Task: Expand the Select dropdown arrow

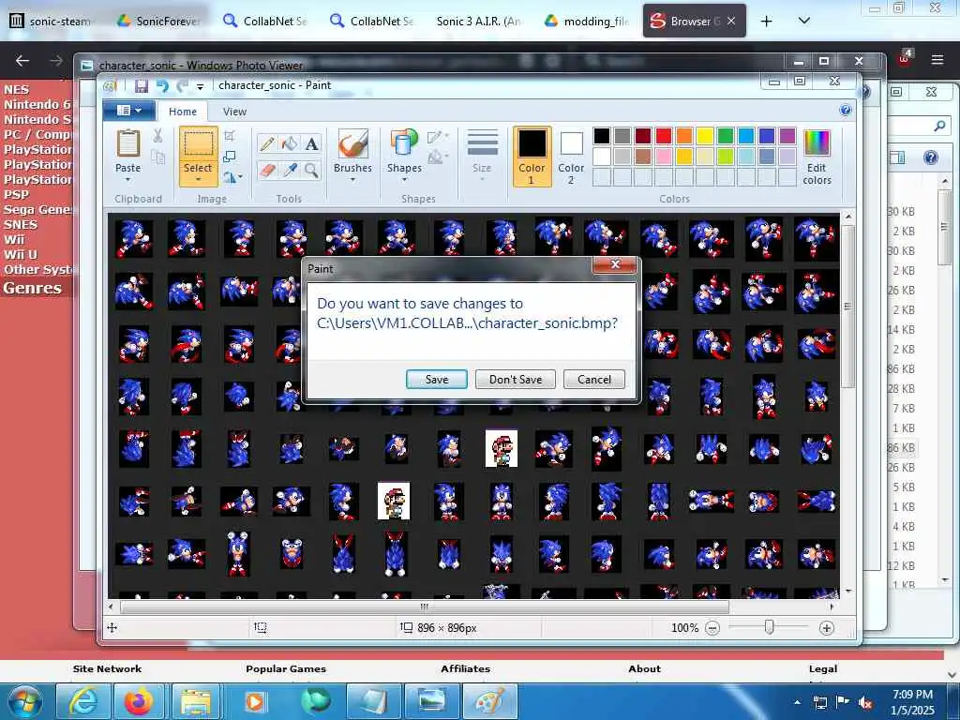Action: 199,180
